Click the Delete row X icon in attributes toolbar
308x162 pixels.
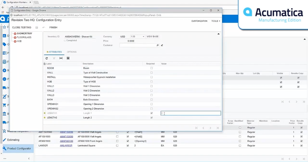coord(54,58)
